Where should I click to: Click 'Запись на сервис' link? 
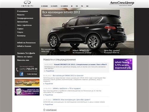(25, 57)
